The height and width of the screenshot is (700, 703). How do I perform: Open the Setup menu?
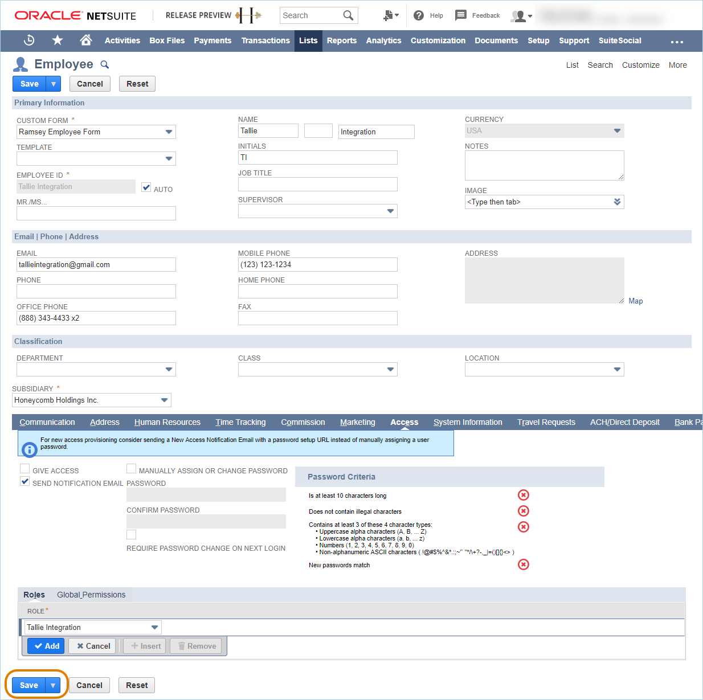click(x=538, y=40)
